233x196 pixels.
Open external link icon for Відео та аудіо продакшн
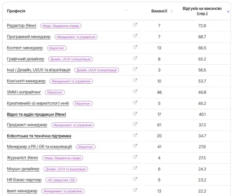tap(135, 113)
